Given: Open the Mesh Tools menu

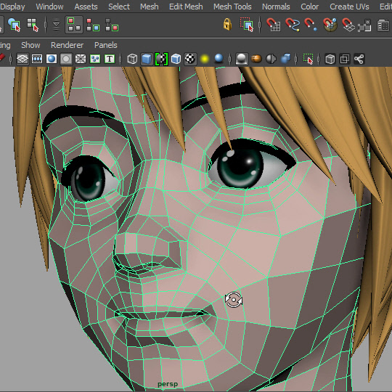Looking at the screenshot, I should coord(232,7).
